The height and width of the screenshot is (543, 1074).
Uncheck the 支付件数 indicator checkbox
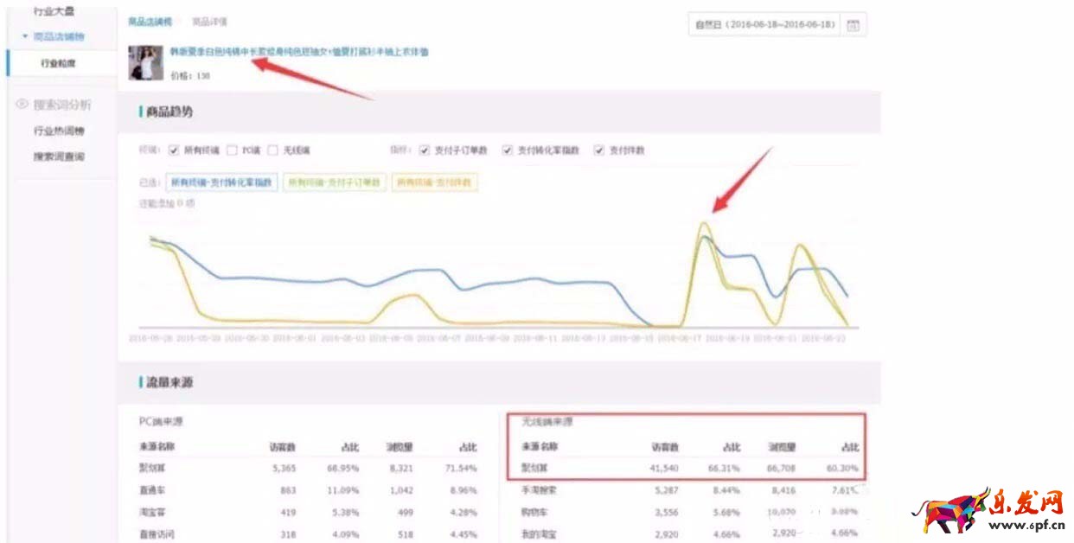pos(598,150)
